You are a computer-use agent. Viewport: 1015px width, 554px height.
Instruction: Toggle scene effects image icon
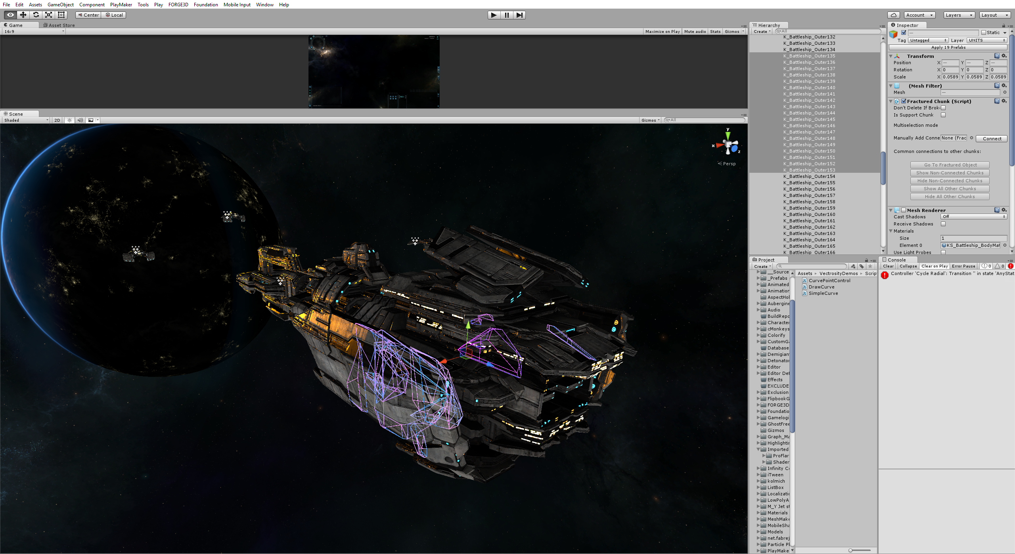point(91,120)
